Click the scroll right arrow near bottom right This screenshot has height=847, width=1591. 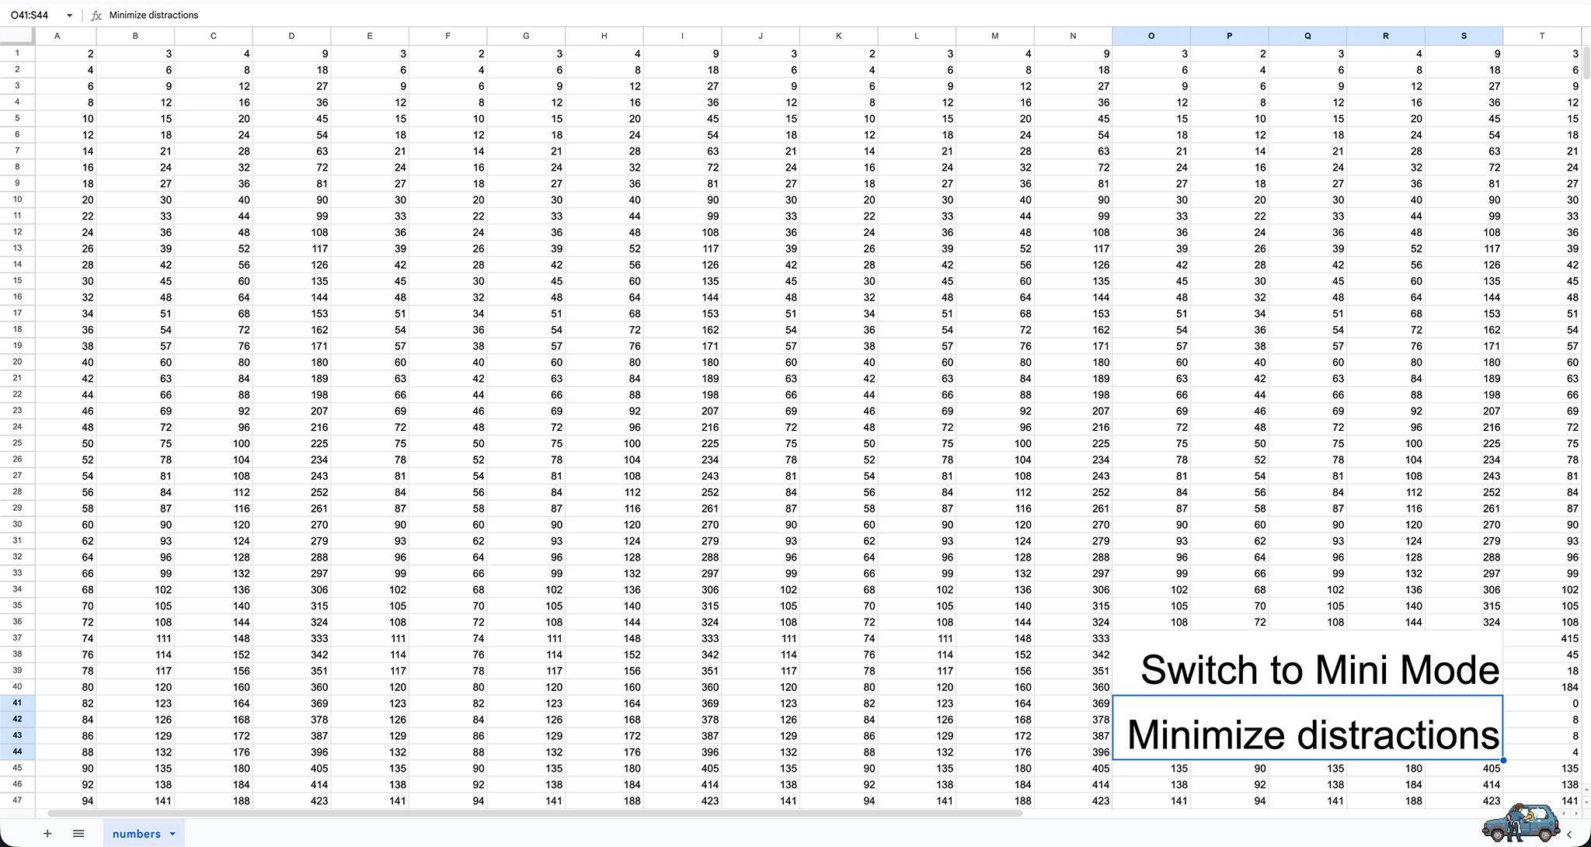pyautogui.click(x=1575, y=813)
